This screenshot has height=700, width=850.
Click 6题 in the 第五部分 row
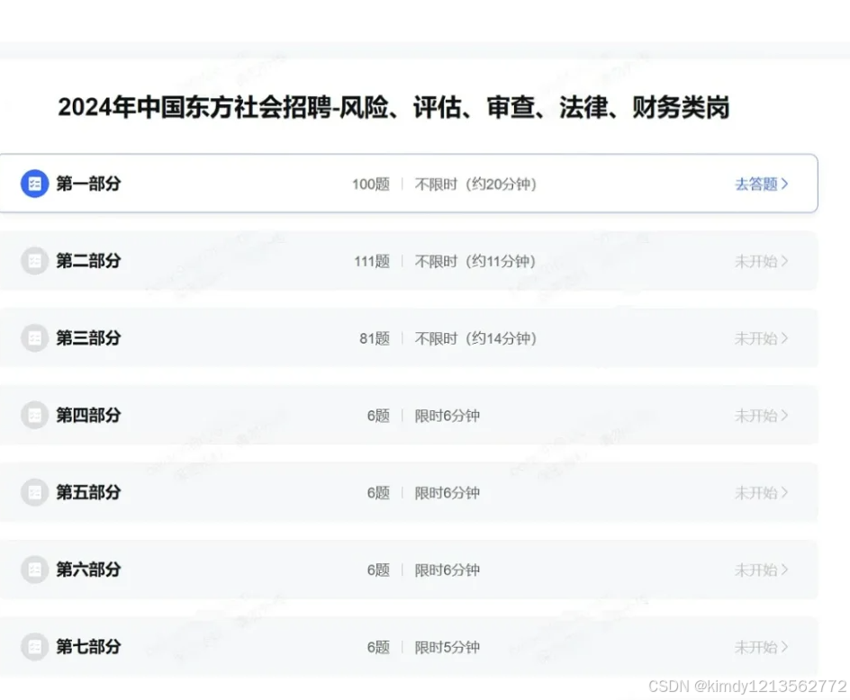point(378,493)
